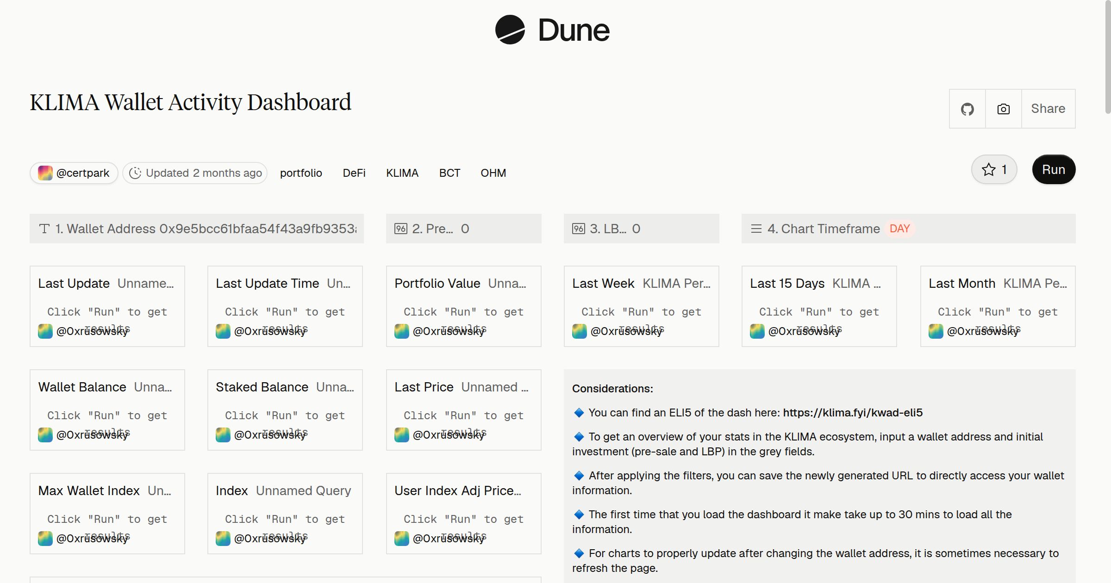Open the Index Unnamed Query title
Screen dimensions: 1111x583
tap(283, 491)
